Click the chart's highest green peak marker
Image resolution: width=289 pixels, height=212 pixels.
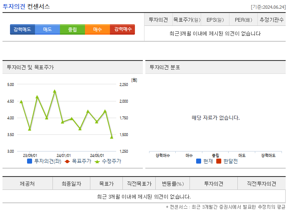55,91
